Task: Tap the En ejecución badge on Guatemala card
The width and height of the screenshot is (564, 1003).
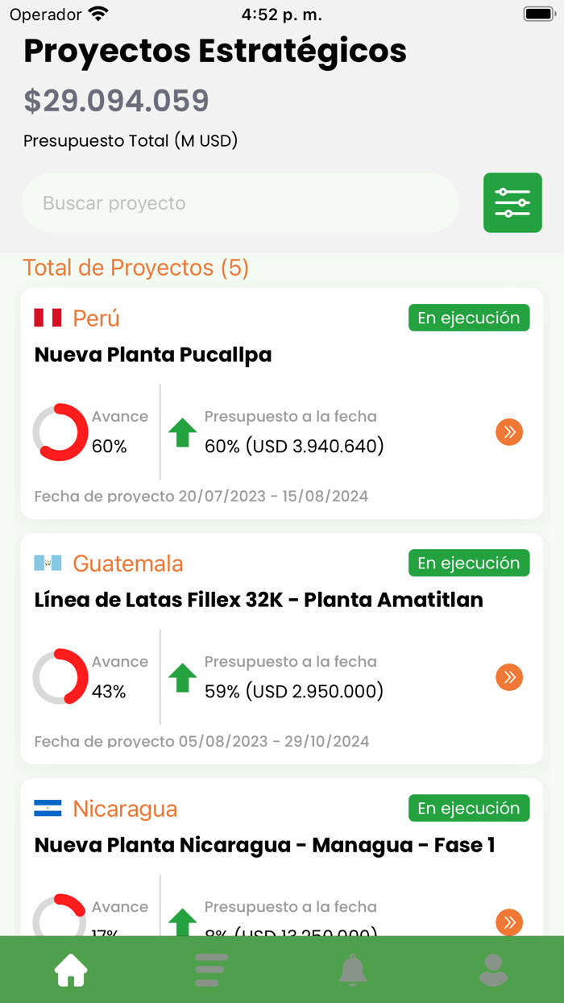Action: (469, 563)
